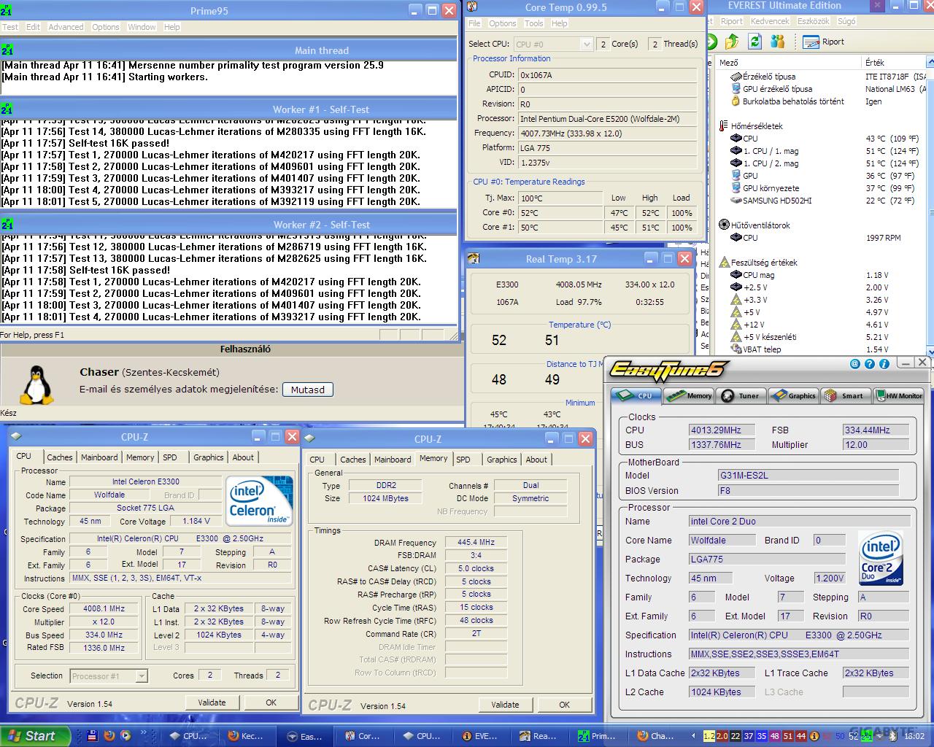
Task: Open the EasyTune6 Graphics tab
Action: (x=793, y=395)
